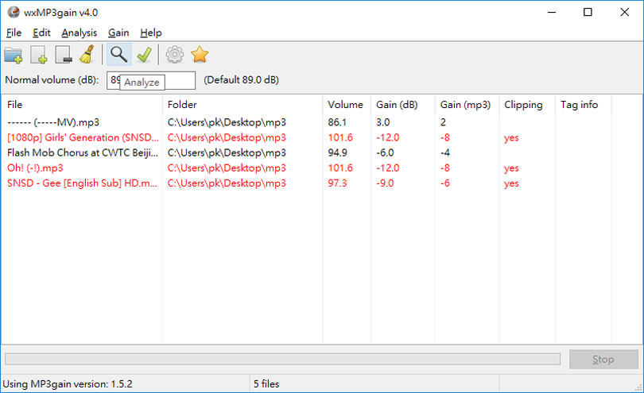Image resolution: width=644 pixels, height=393 pixels.
Task: Click the yellow star toolbar icon
Action: click(200, 55)
